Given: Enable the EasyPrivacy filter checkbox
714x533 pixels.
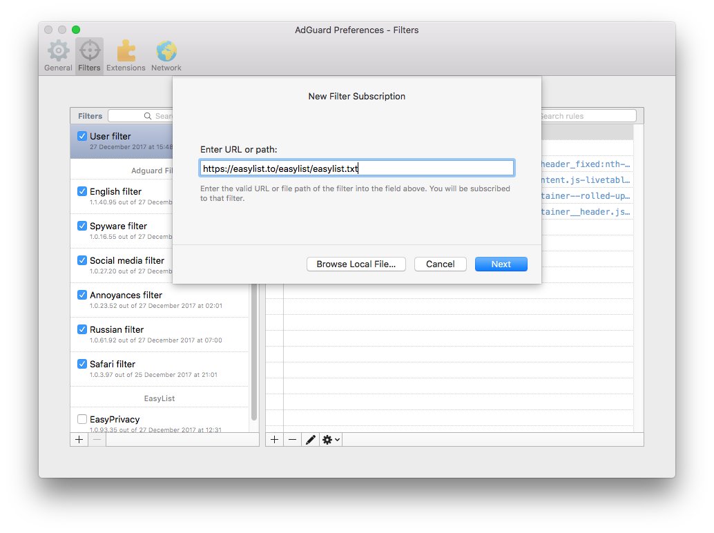Looking at the screenshot, I should 82,419.
